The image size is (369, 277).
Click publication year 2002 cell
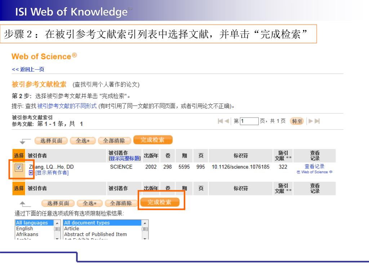(151, 167)
